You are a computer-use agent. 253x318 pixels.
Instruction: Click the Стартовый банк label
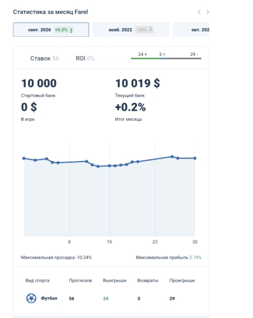click(x=38, y=95)
